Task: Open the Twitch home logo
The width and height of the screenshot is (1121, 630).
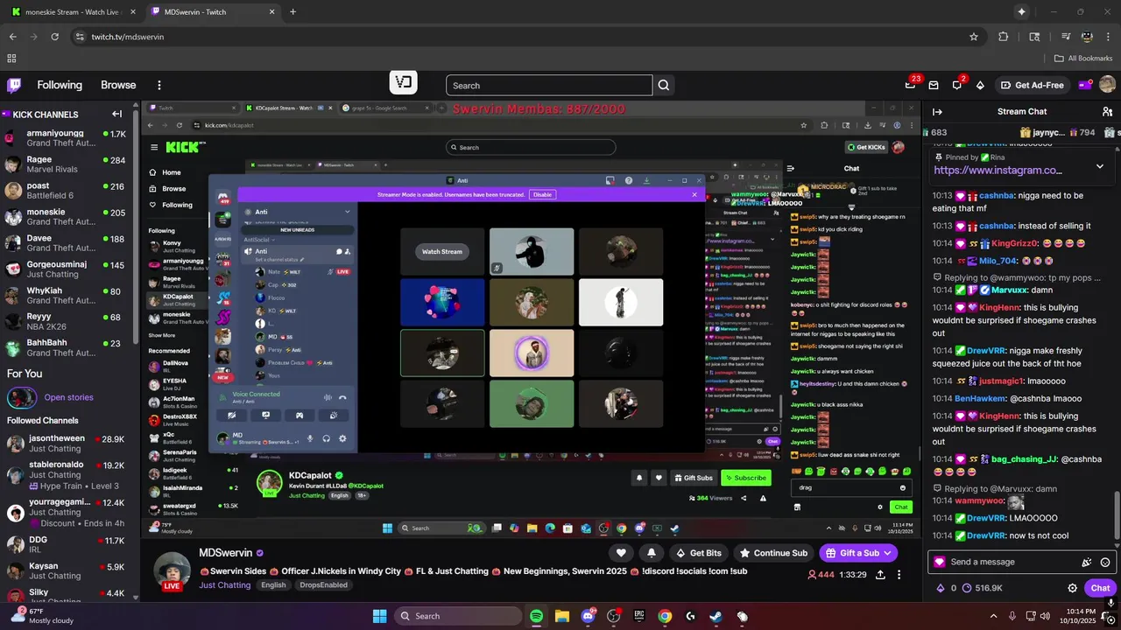Action: click(x=14, y=85)
